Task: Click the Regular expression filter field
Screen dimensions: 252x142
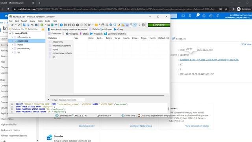Action: 71,100
